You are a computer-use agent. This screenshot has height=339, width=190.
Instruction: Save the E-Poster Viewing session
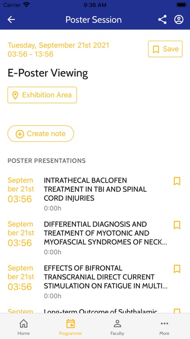[165, 49]
